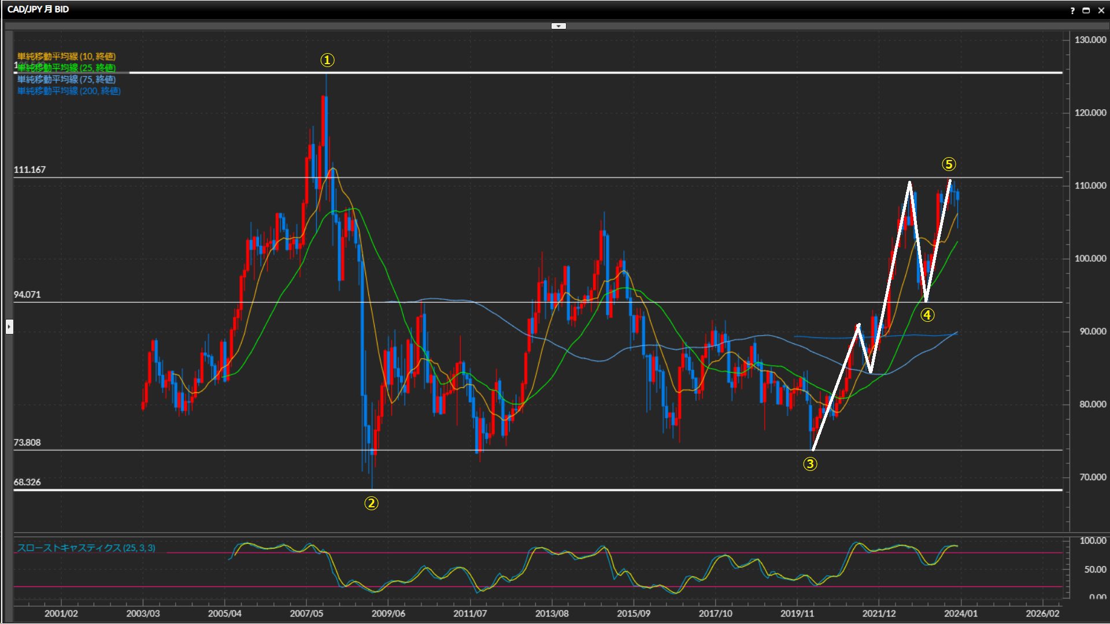Click the circled 4 wave marker
The height and width of the screenshot is (624, 1110).
[927, 315]
